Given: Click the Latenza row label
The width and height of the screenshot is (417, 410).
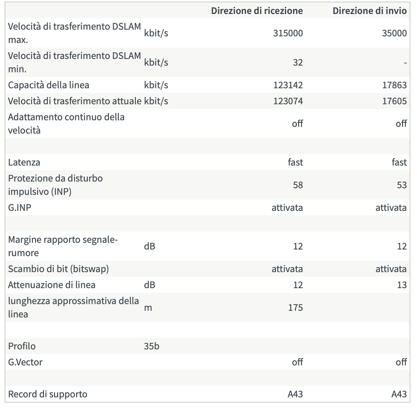Looking at the screenshot, I should 24,162.
